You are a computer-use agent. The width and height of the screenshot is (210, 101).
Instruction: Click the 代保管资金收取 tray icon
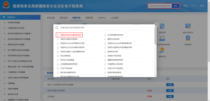(162, 38)
